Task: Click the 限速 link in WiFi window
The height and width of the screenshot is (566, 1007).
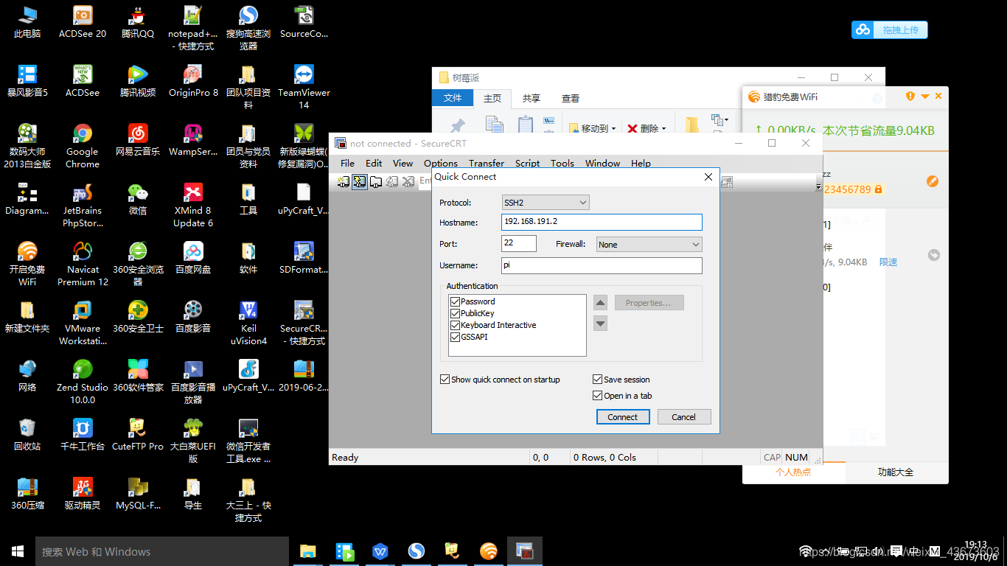Action: point(888,262)
